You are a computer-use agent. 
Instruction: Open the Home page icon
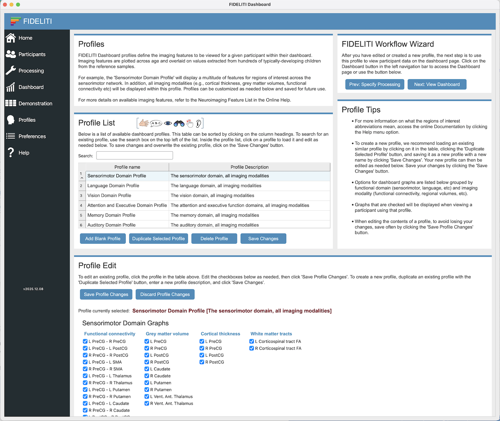coord(11,38)
